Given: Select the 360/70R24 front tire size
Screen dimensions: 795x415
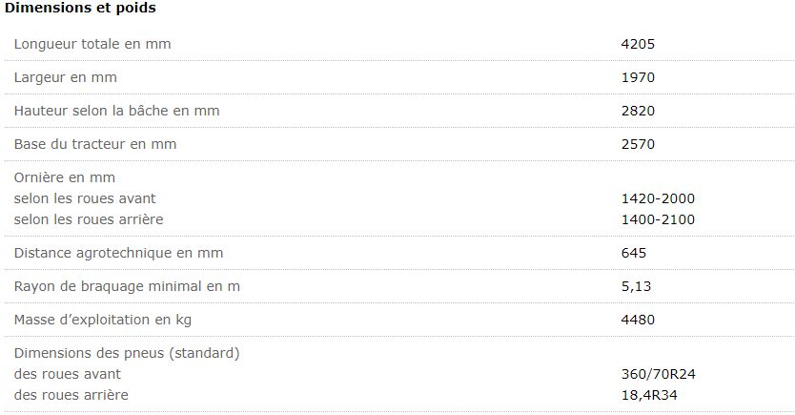Looking at the screenshot, I should (x=659, y=374).
